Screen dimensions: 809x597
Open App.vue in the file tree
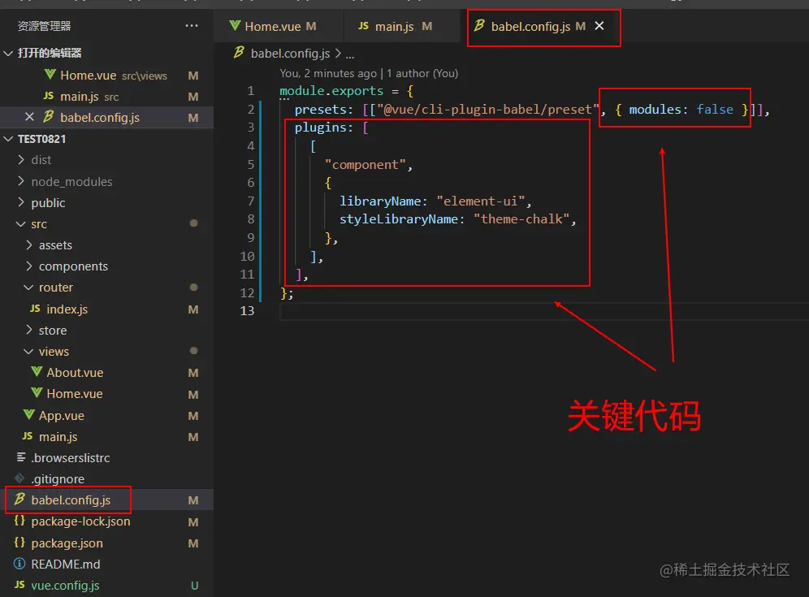(x=106, y=415)
